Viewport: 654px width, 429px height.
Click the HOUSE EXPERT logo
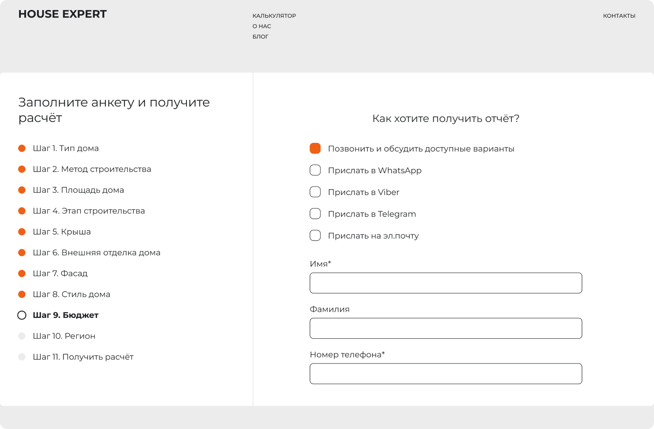62,14
